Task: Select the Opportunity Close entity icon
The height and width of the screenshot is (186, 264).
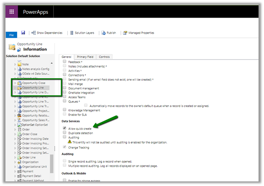Action: click(19, 83)
